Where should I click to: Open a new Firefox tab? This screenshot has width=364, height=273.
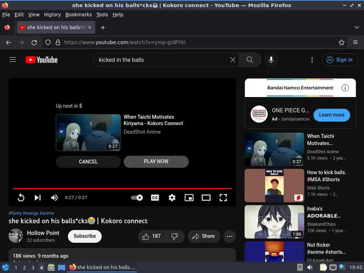[x=103, y=28]
